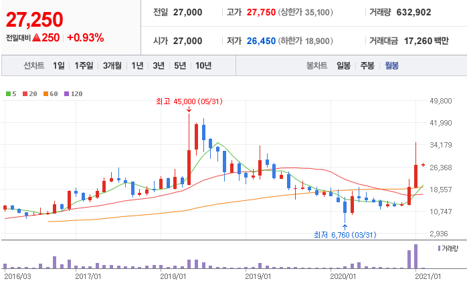Click the 상한가 35,100 text
Viewport: 467px width, 285px height.
point(306,12)
